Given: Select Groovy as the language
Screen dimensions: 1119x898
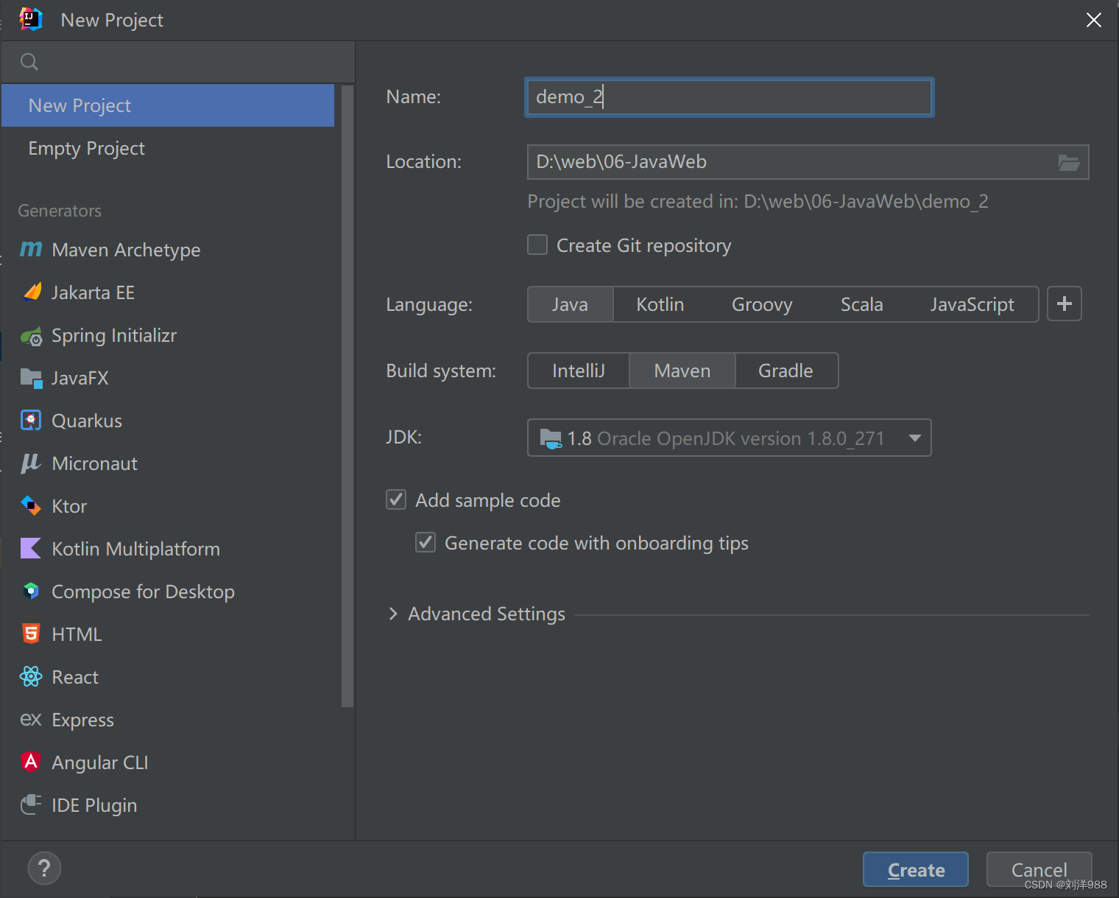Looking at the screenshot, I should tap(762, 304).
